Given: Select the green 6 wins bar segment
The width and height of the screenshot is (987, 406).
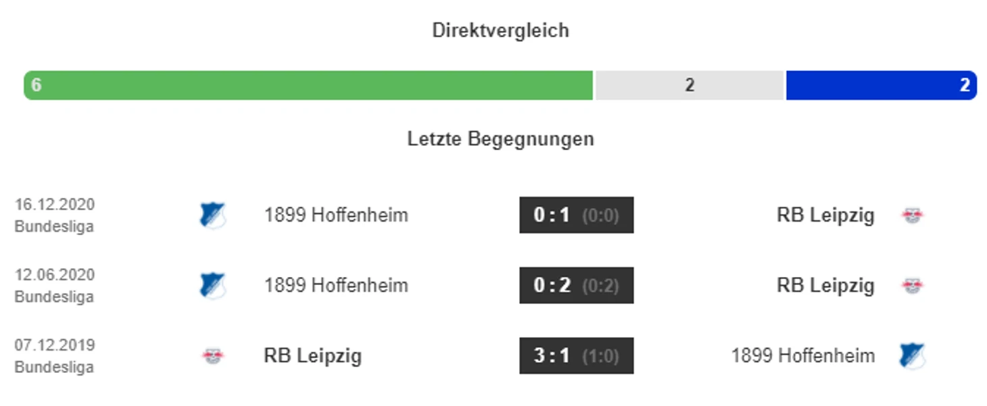Looking at the screenshot, I should (x=308, y=85).
